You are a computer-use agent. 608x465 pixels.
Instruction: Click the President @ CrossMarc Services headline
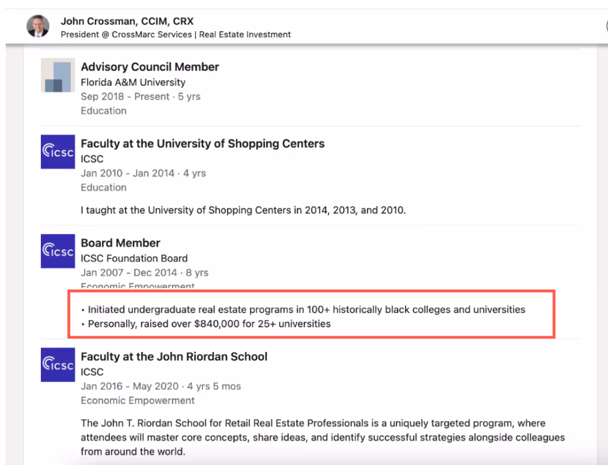pos(175,34)
